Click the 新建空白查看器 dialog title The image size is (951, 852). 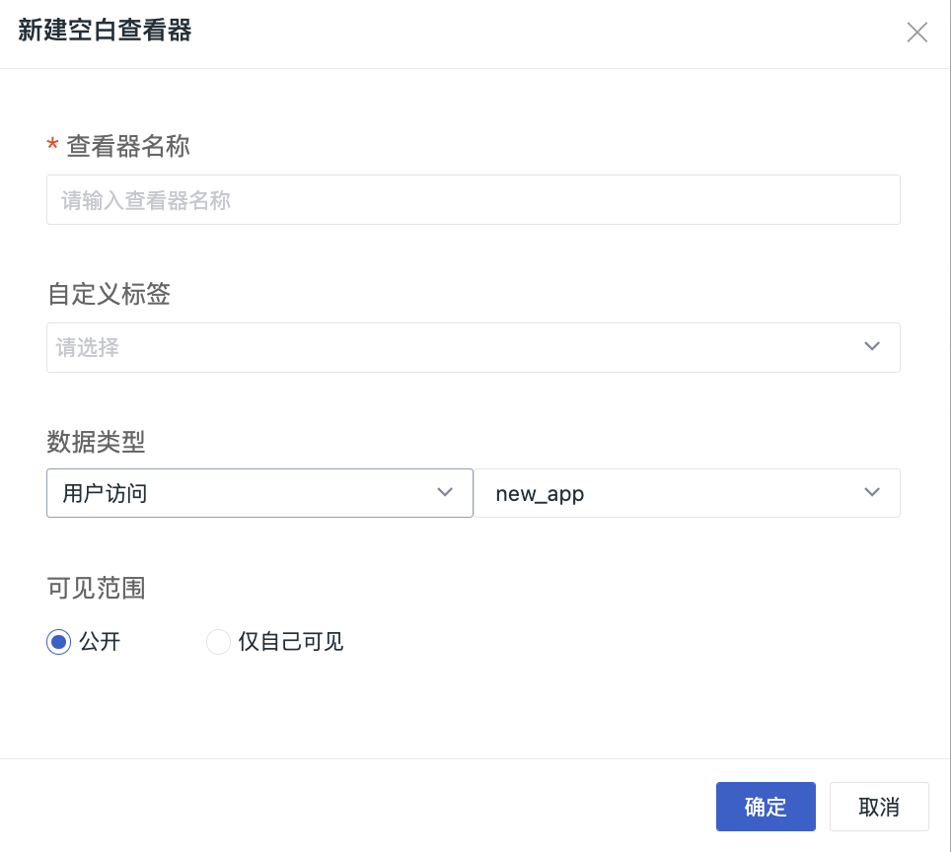pyautogui.click(x=105, y=31)
